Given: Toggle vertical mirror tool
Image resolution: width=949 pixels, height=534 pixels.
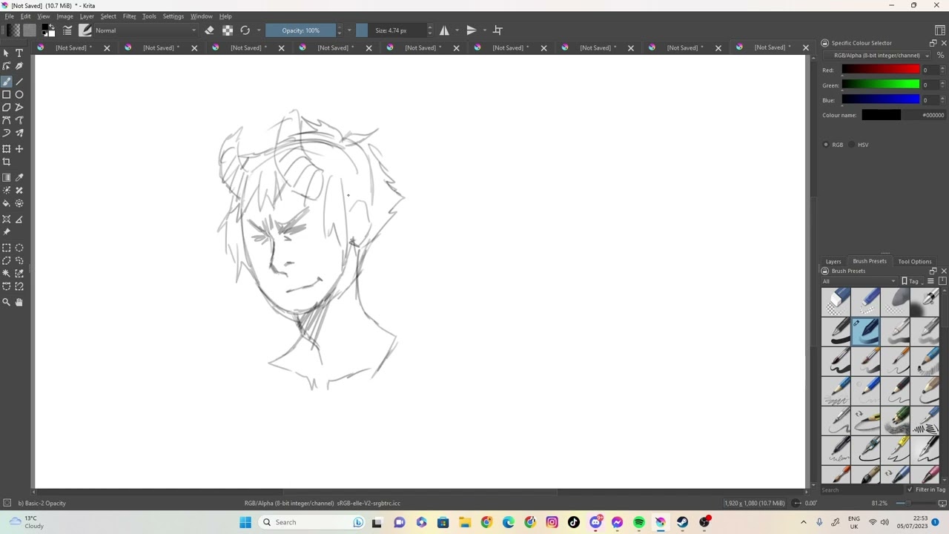Looking at the screenshot, I should pyautogui.click(x=472, y=30).
